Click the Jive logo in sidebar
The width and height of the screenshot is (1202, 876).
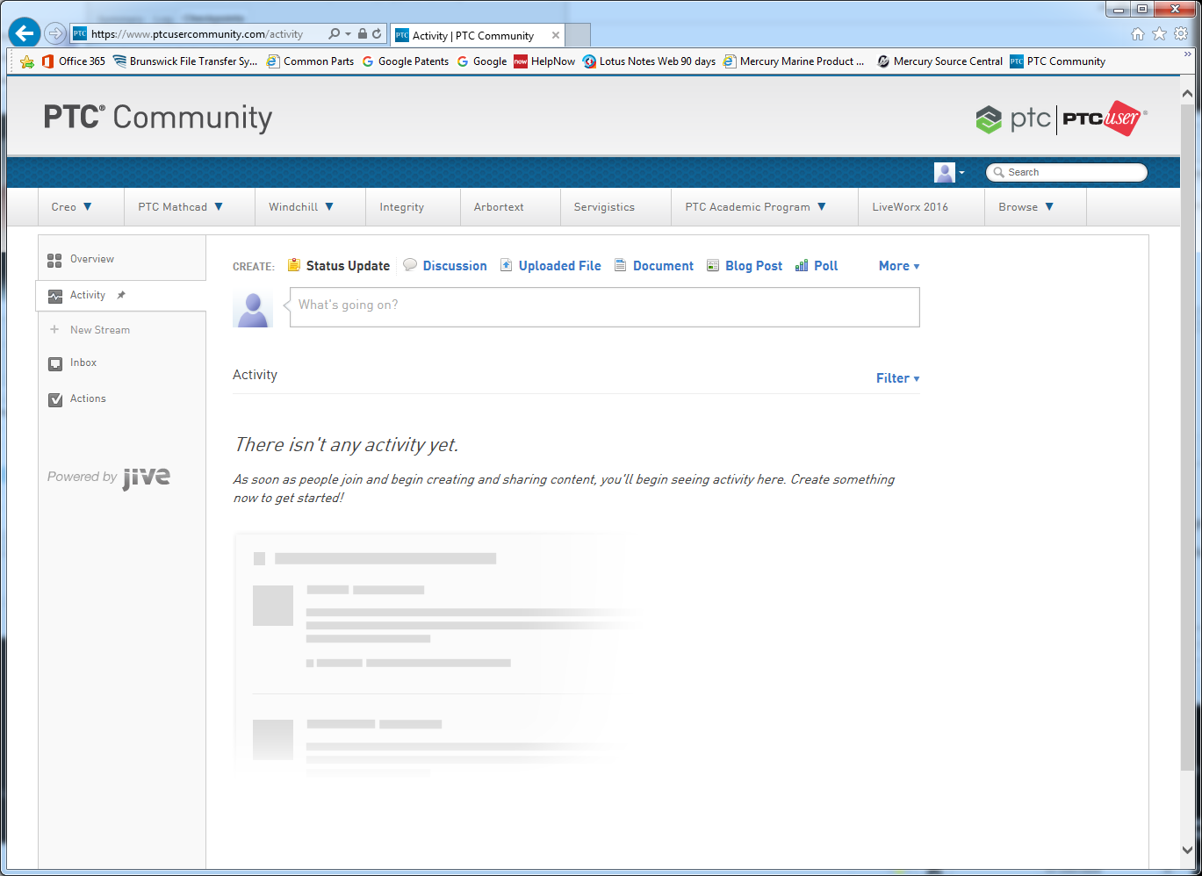pyautogui.click(x=147, y=477)
